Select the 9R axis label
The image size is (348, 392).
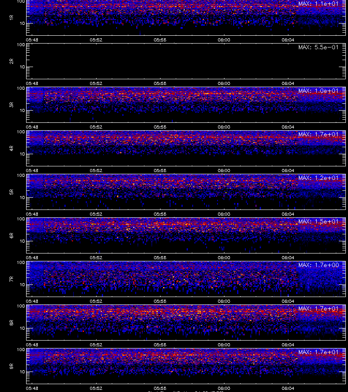11,366
